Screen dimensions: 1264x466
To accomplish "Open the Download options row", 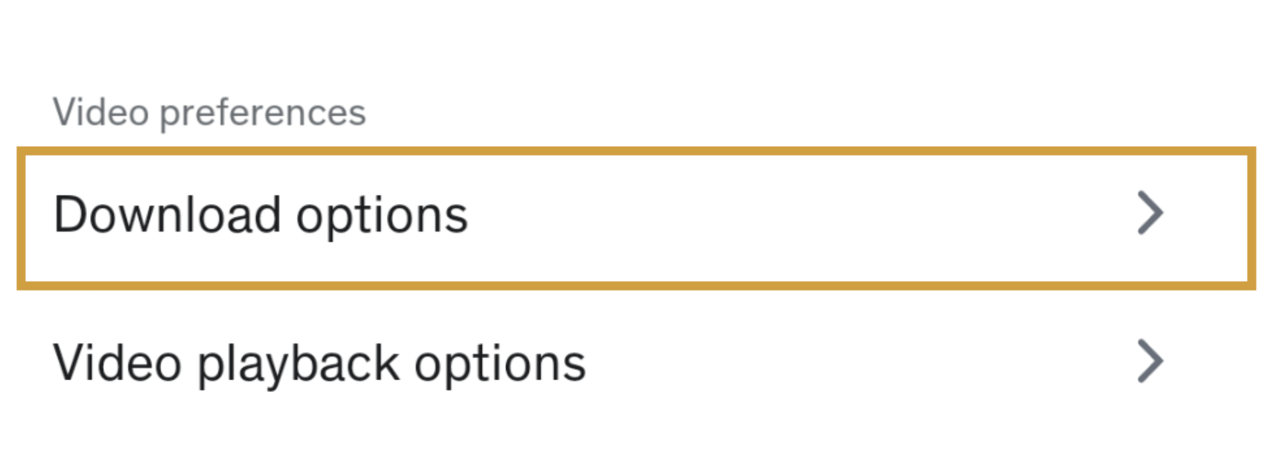I will coord(636,218).
